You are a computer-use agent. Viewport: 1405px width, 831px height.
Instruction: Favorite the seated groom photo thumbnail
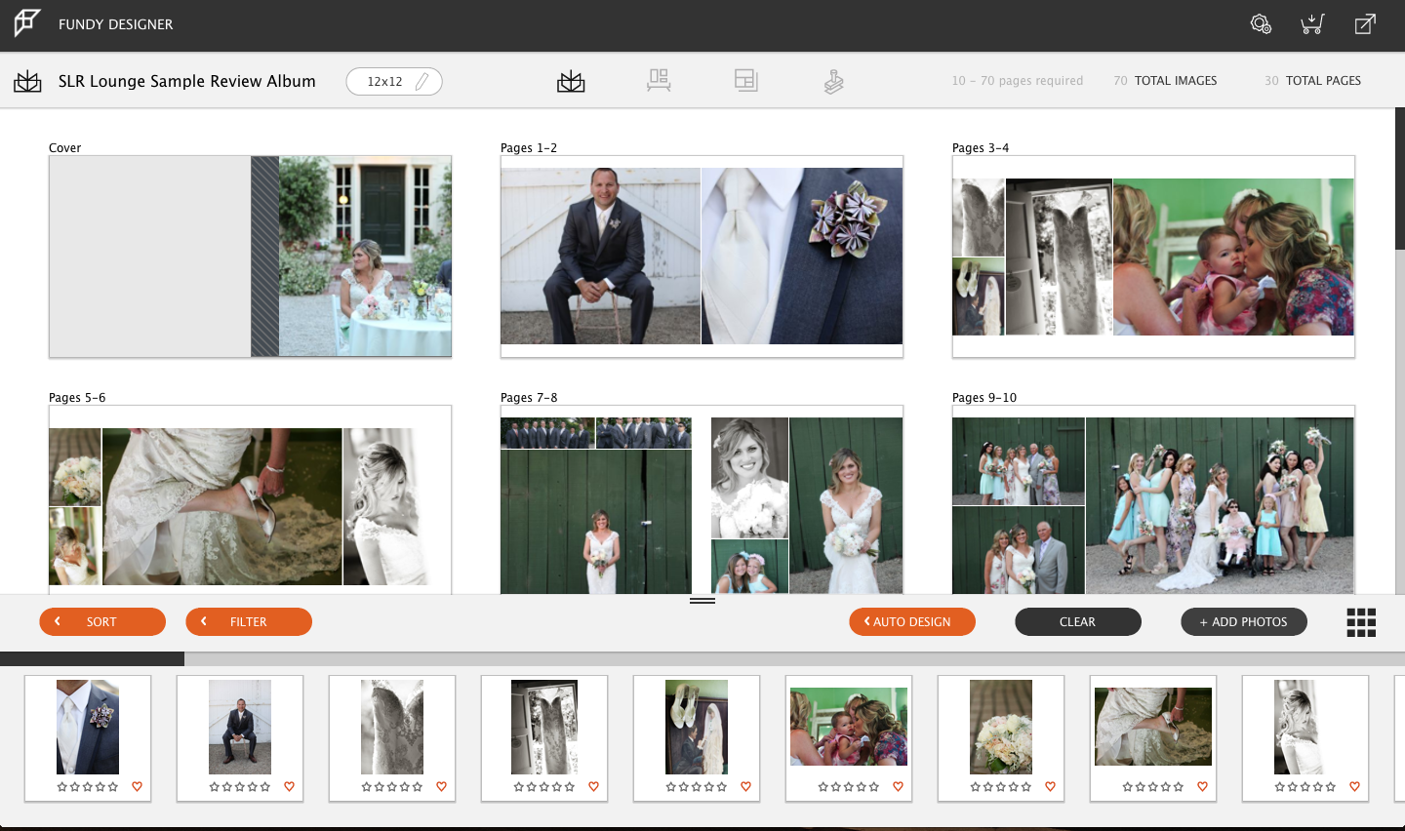coord(289,786)
